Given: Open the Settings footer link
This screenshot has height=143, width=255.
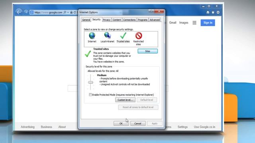Looking at the screenshot, I should tap(182, 127).
